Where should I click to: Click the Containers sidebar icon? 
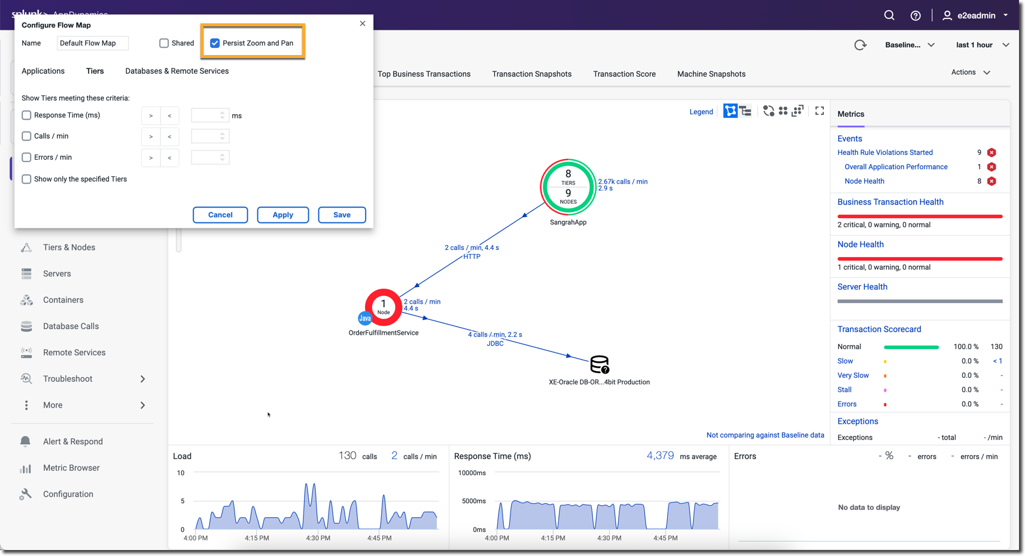tap(26, 300)
